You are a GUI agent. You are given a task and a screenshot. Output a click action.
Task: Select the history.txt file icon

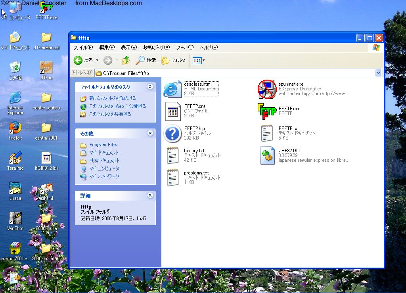(173, 155)
